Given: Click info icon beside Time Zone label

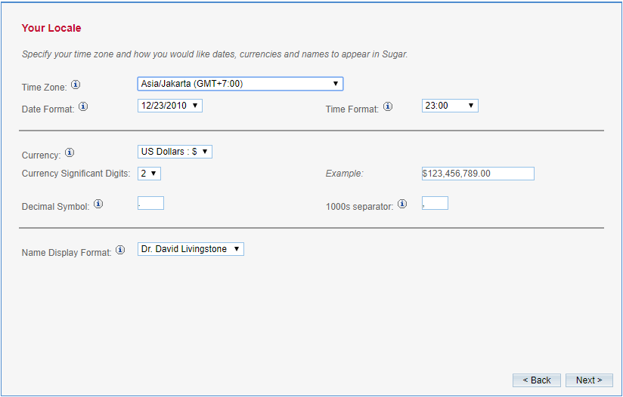Looking at the screenshot, I should pyautogui.click(x=76, y=85).
